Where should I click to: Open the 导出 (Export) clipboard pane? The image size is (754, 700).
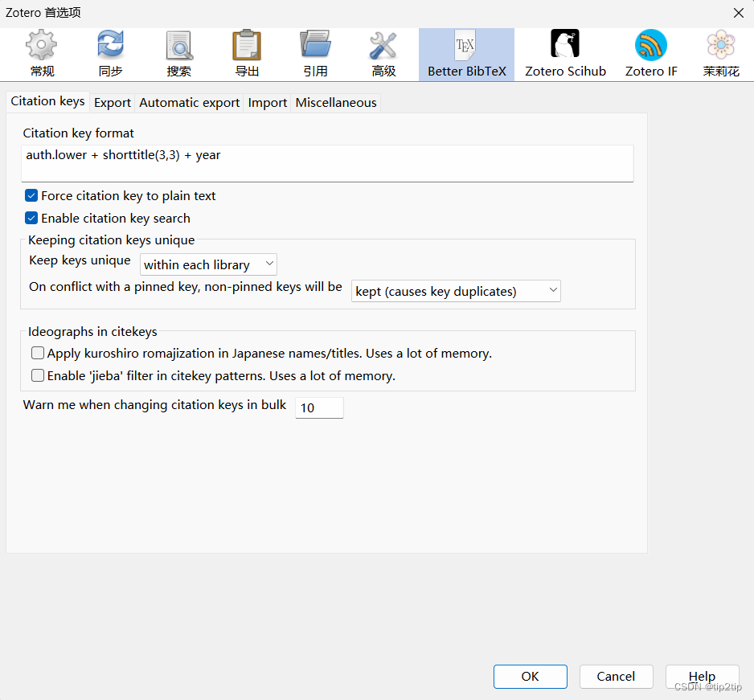(247, 55)
